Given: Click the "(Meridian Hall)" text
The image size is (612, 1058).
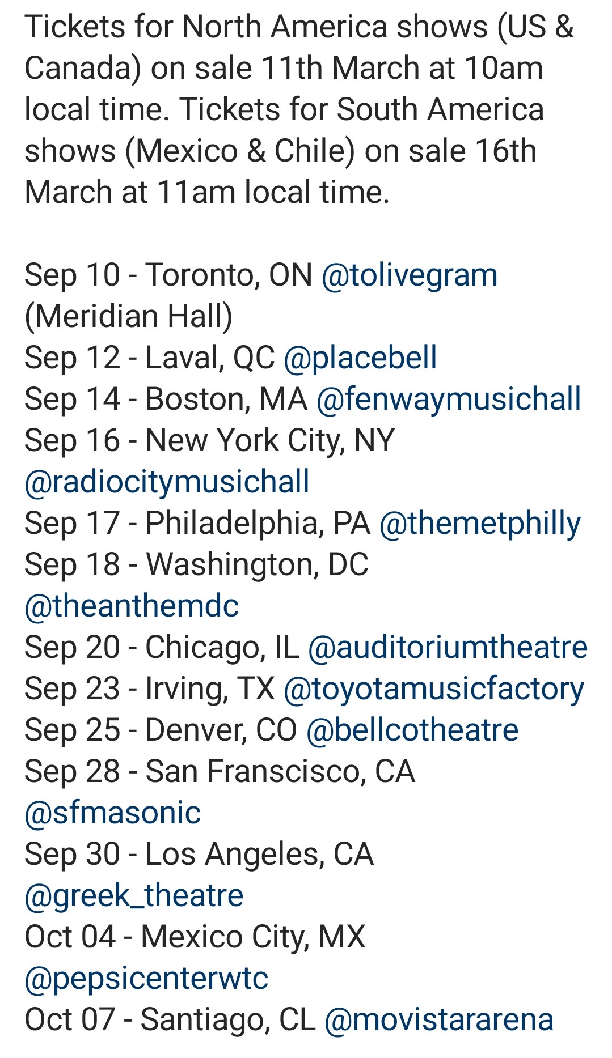Looking at the screenshot, I should [129, 317].
